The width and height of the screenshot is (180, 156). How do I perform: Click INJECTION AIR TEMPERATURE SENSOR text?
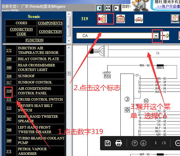[38, 50]
